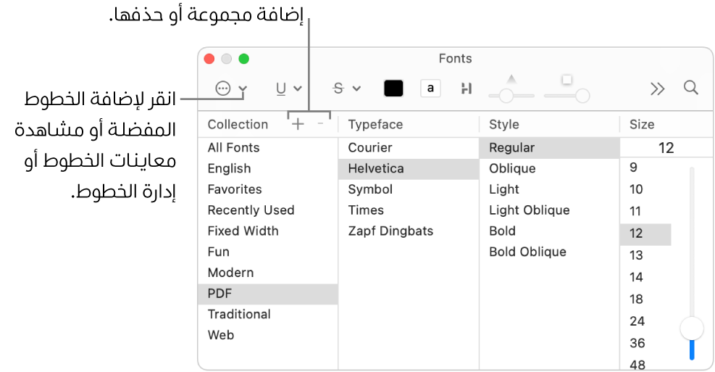Choose the Bold Oblique style
Image resolution: width=715 pixels, height=372 pixels.
click(527, 252)
